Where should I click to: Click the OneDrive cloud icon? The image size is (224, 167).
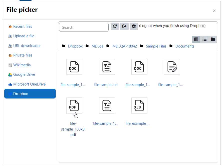coord(10,84)
